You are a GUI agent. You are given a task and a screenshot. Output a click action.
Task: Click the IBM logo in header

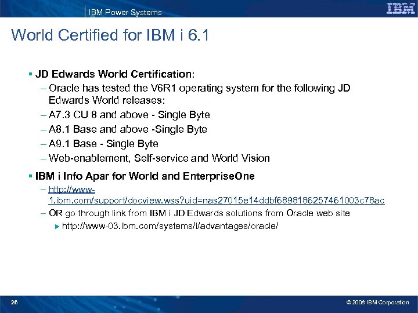(x=401, y=9)
